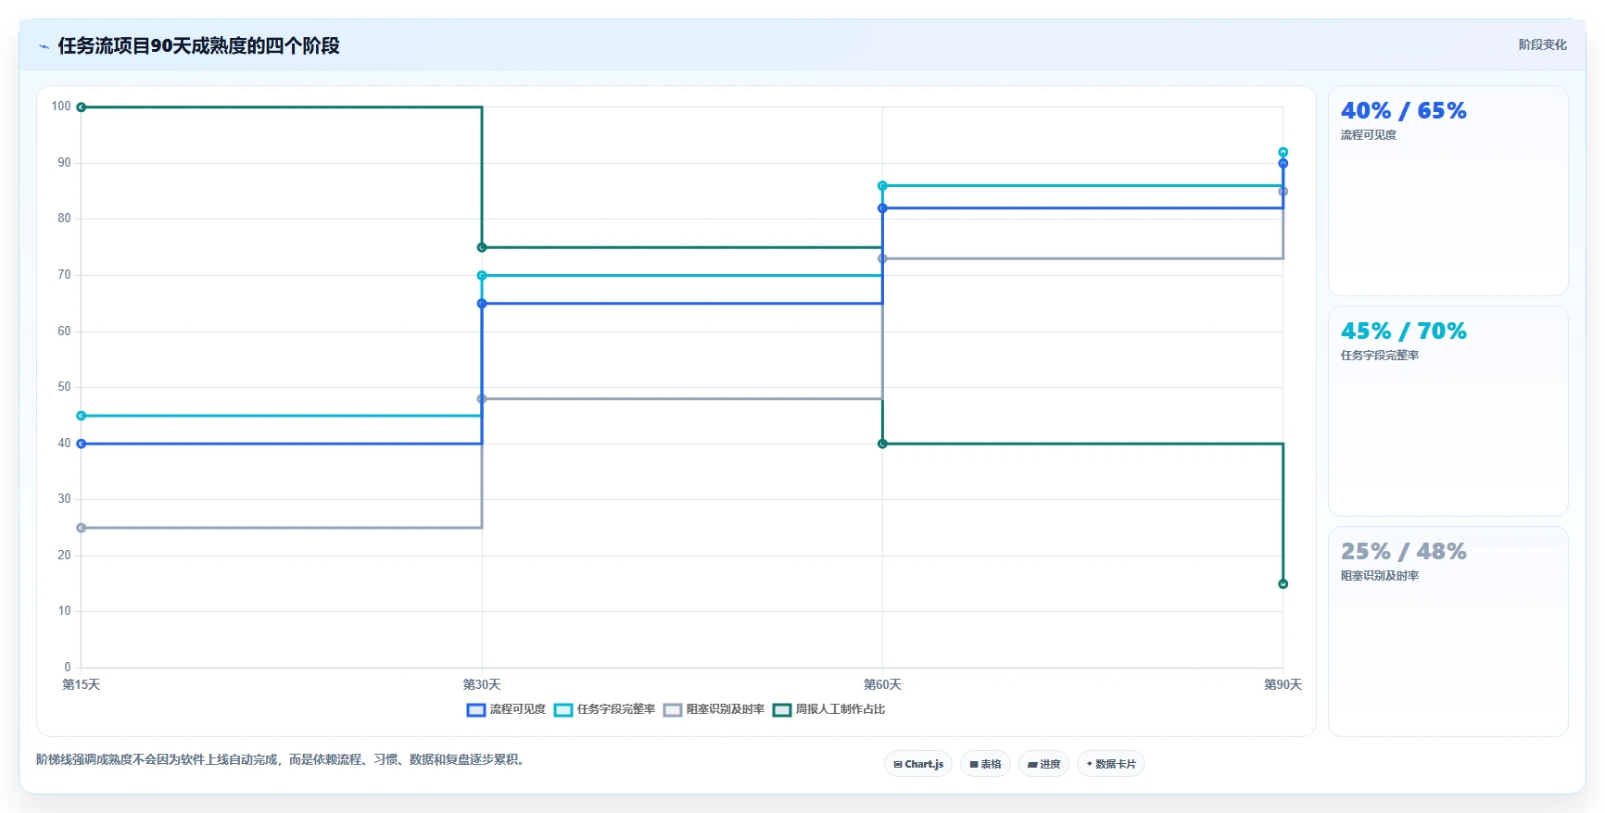Click the 第30天 x-axis label
The image size is (1605, 813).
482,685
